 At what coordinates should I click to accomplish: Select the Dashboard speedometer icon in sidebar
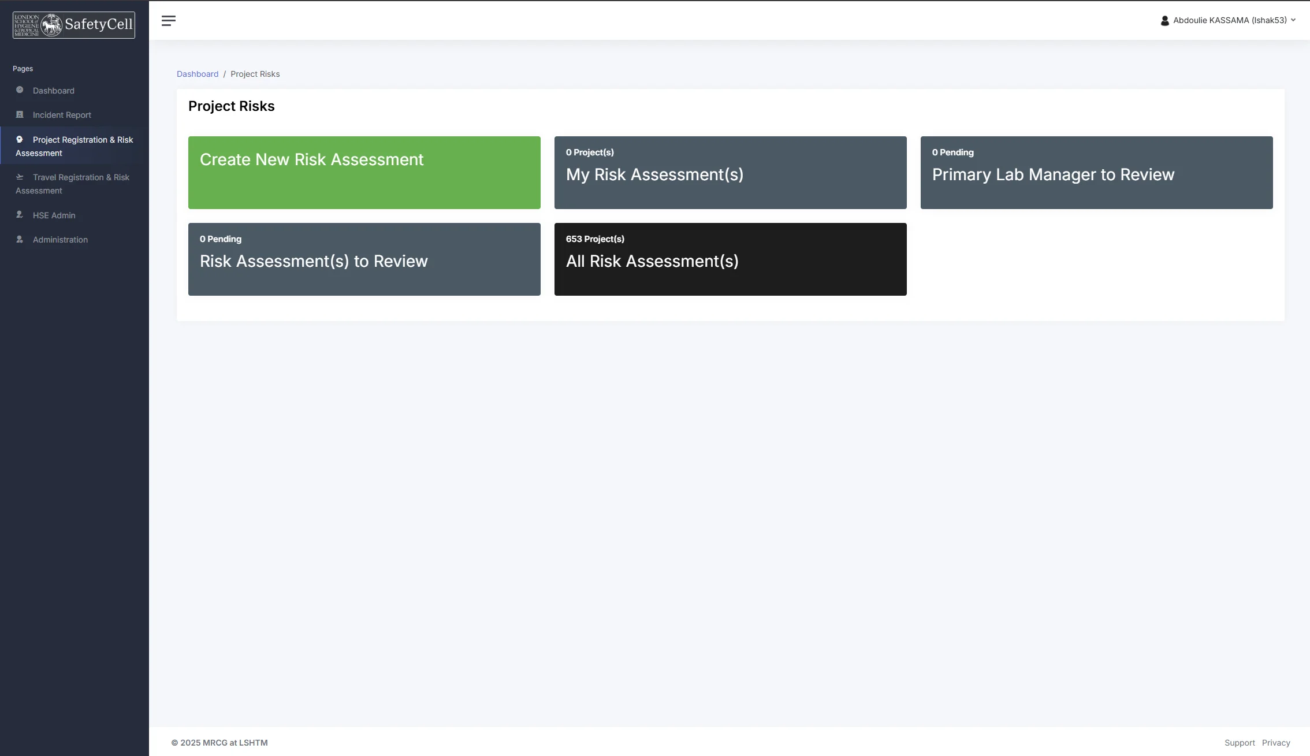(x=19, y=90)
